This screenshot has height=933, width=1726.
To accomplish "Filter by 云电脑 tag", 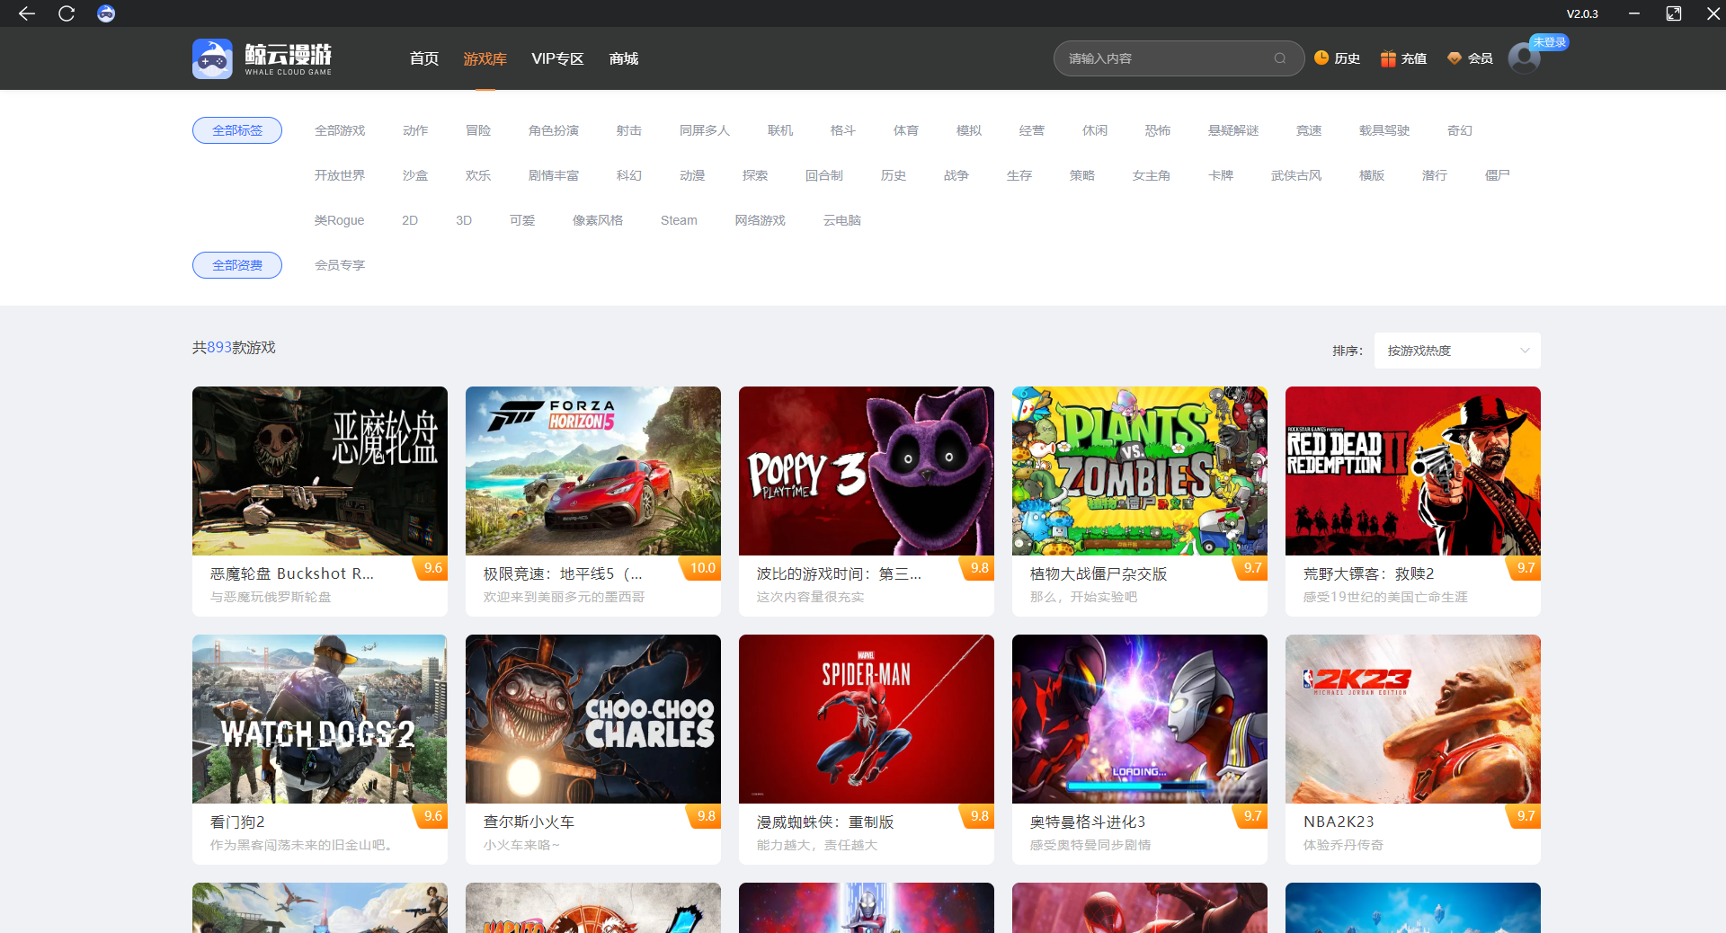I will coord(842,220).
